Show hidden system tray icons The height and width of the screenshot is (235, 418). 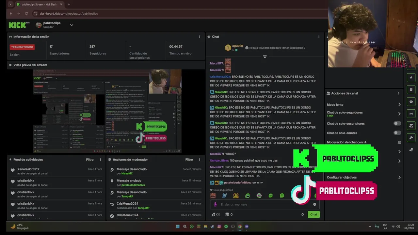click(370, 227)
